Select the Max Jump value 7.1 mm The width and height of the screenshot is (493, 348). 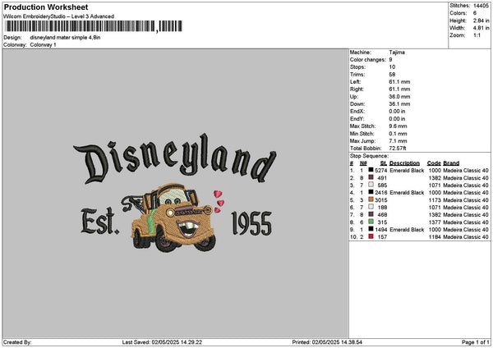[398, 141]
